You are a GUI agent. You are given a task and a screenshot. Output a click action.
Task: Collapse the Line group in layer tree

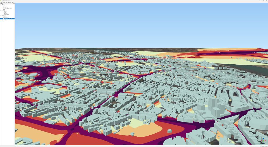coord(1,11)
